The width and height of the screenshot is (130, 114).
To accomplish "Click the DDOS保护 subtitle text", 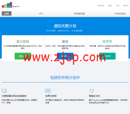I will [65, 31].
